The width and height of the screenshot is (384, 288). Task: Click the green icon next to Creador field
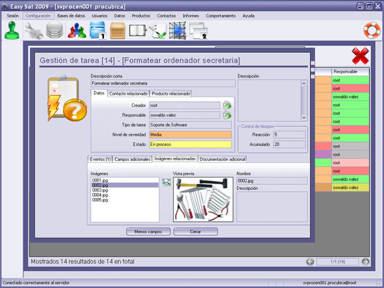coord(227,106)
